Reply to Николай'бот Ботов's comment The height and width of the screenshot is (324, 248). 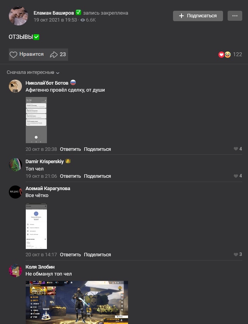point(70,149)
